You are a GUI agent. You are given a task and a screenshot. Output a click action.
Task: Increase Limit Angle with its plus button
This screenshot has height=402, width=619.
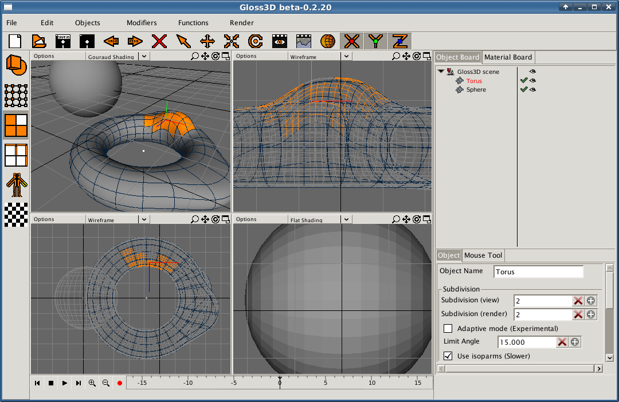point(575,342)
